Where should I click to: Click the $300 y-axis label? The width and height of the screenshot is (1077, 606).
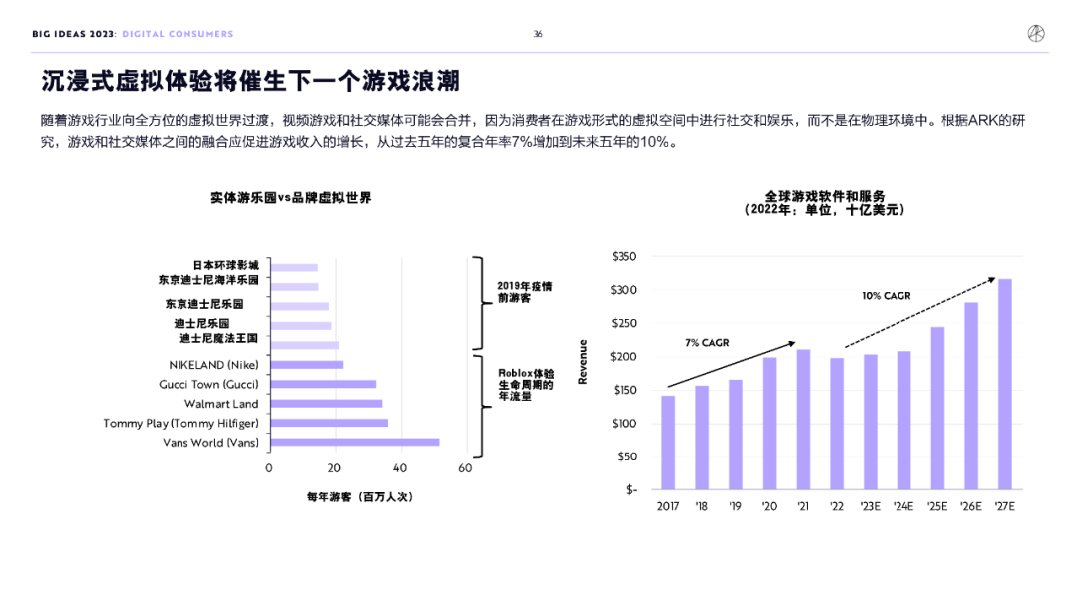point(624,290)
